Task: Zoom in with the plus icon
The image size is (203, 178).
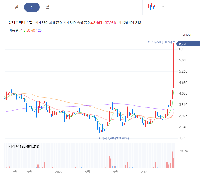Action: [x=193, y=7]
